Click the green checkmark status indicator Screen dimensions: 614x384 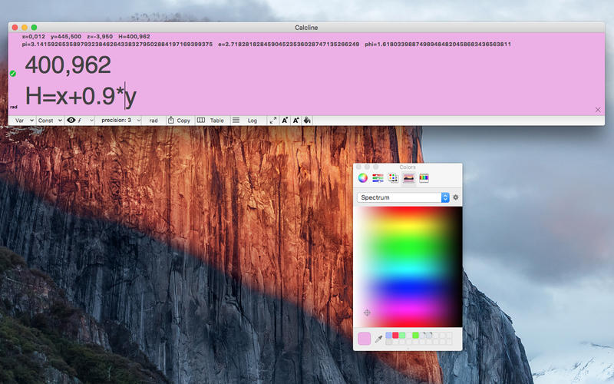click(x=13, y=73)
